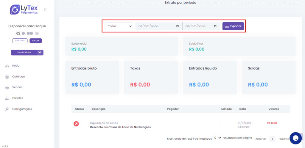Click the Vendas basket icon

[7, 87]
